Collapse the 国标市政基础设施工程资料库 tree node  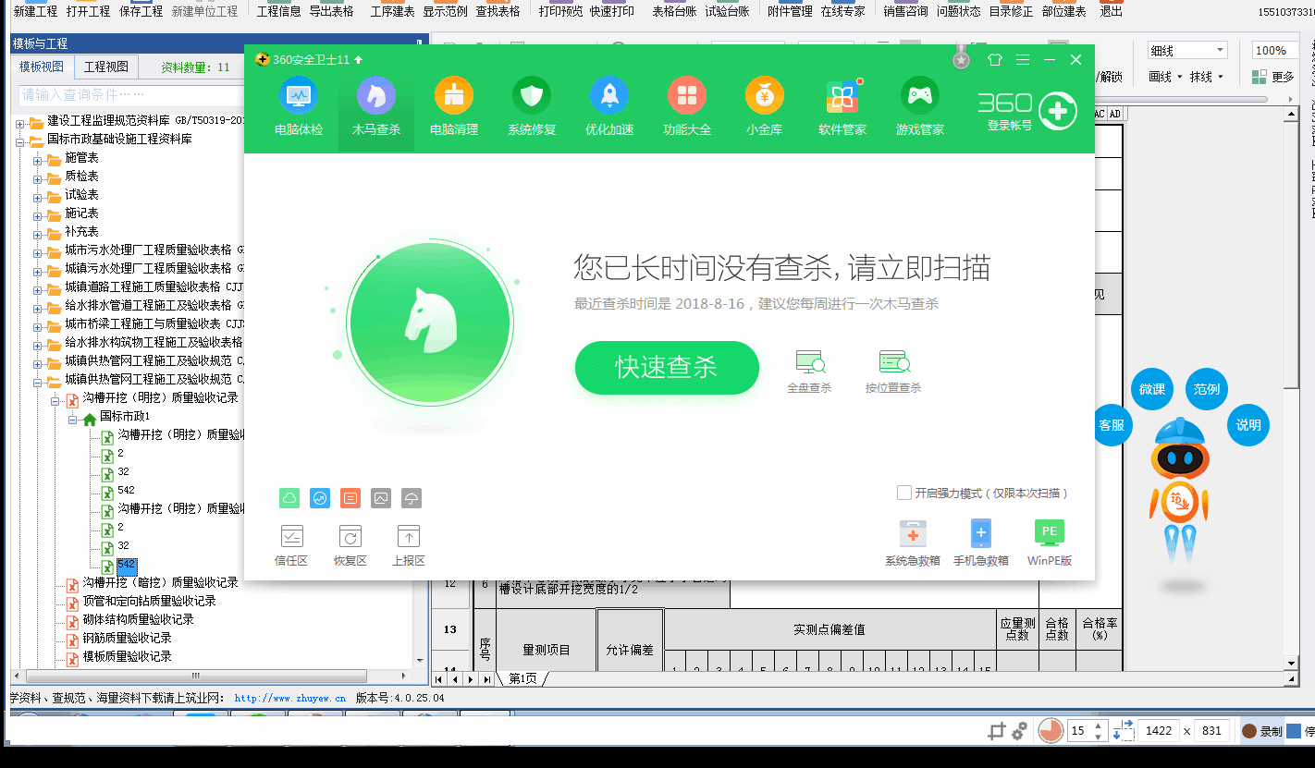click(x=20, y=140)
